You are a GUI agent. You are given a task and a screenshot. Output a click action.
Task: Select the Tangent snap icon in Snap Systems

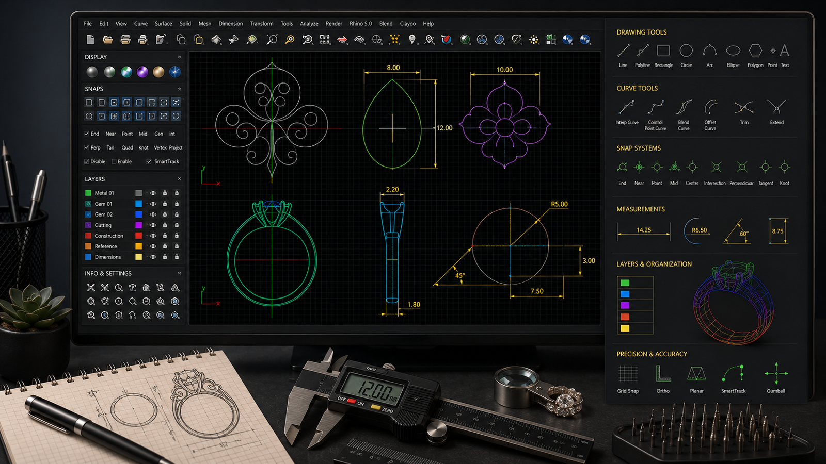[x=766, y=167]
